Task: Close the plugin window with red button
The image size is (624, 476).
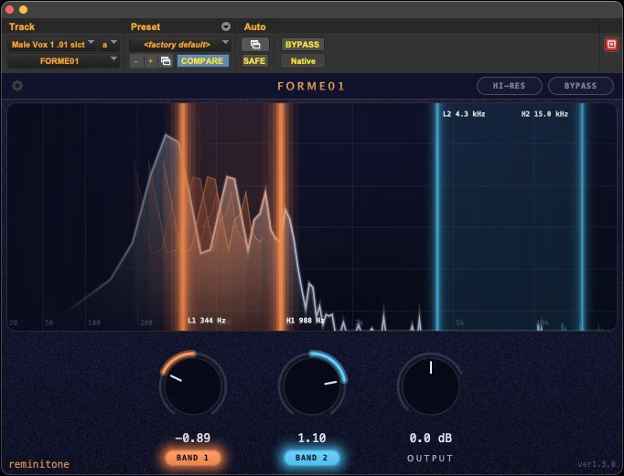Action: (10, 9)
